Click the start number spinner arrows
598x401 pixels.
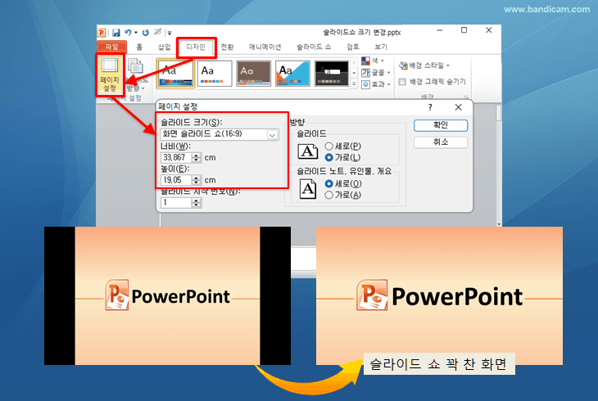[x=196, y=203]
